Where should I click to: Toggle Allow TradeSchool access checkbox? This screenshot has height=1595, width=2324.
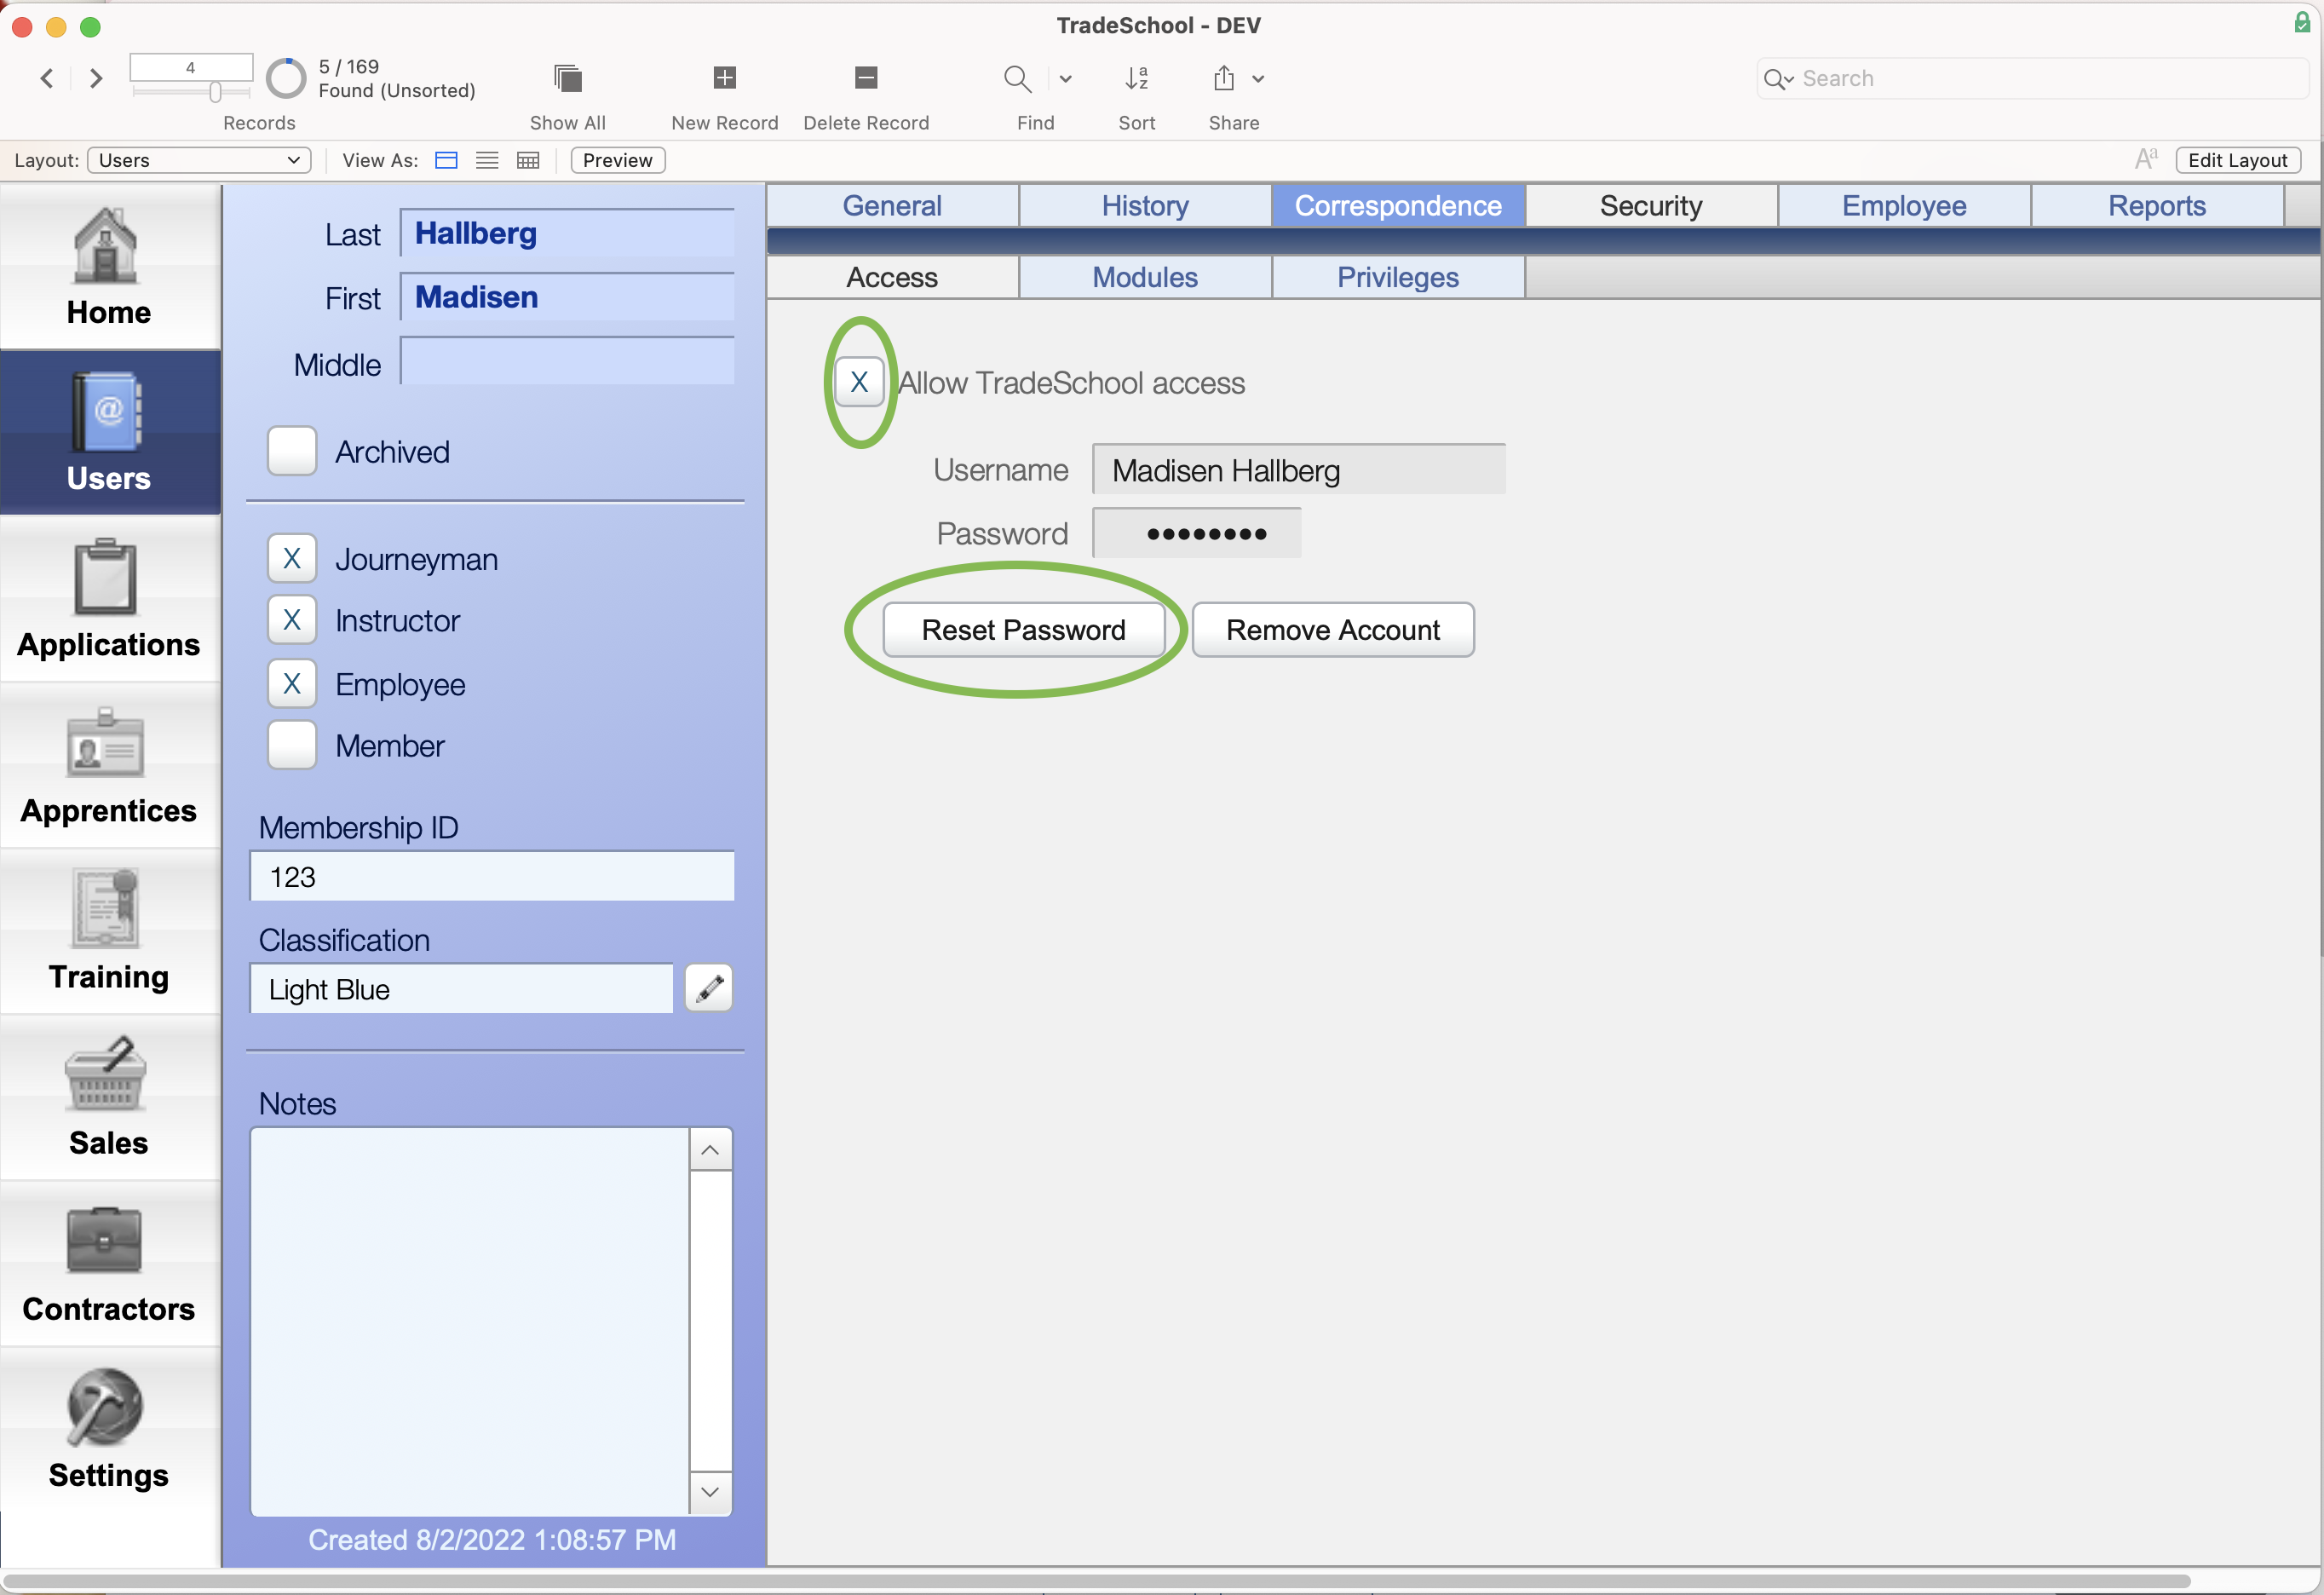[x=859, y=382]
